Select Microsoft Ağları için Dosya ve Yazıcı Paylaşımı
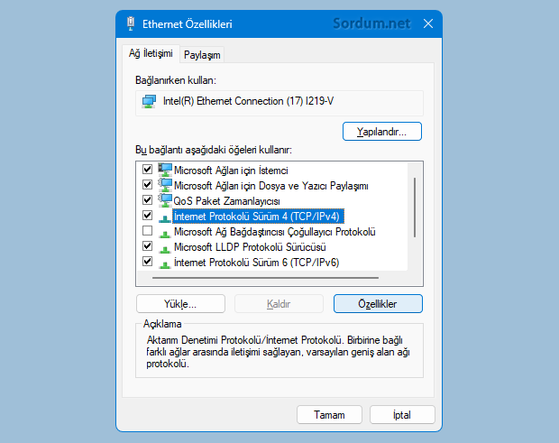Image resolution: width=559 pixels, height=443 pixels. coord(271,186)
